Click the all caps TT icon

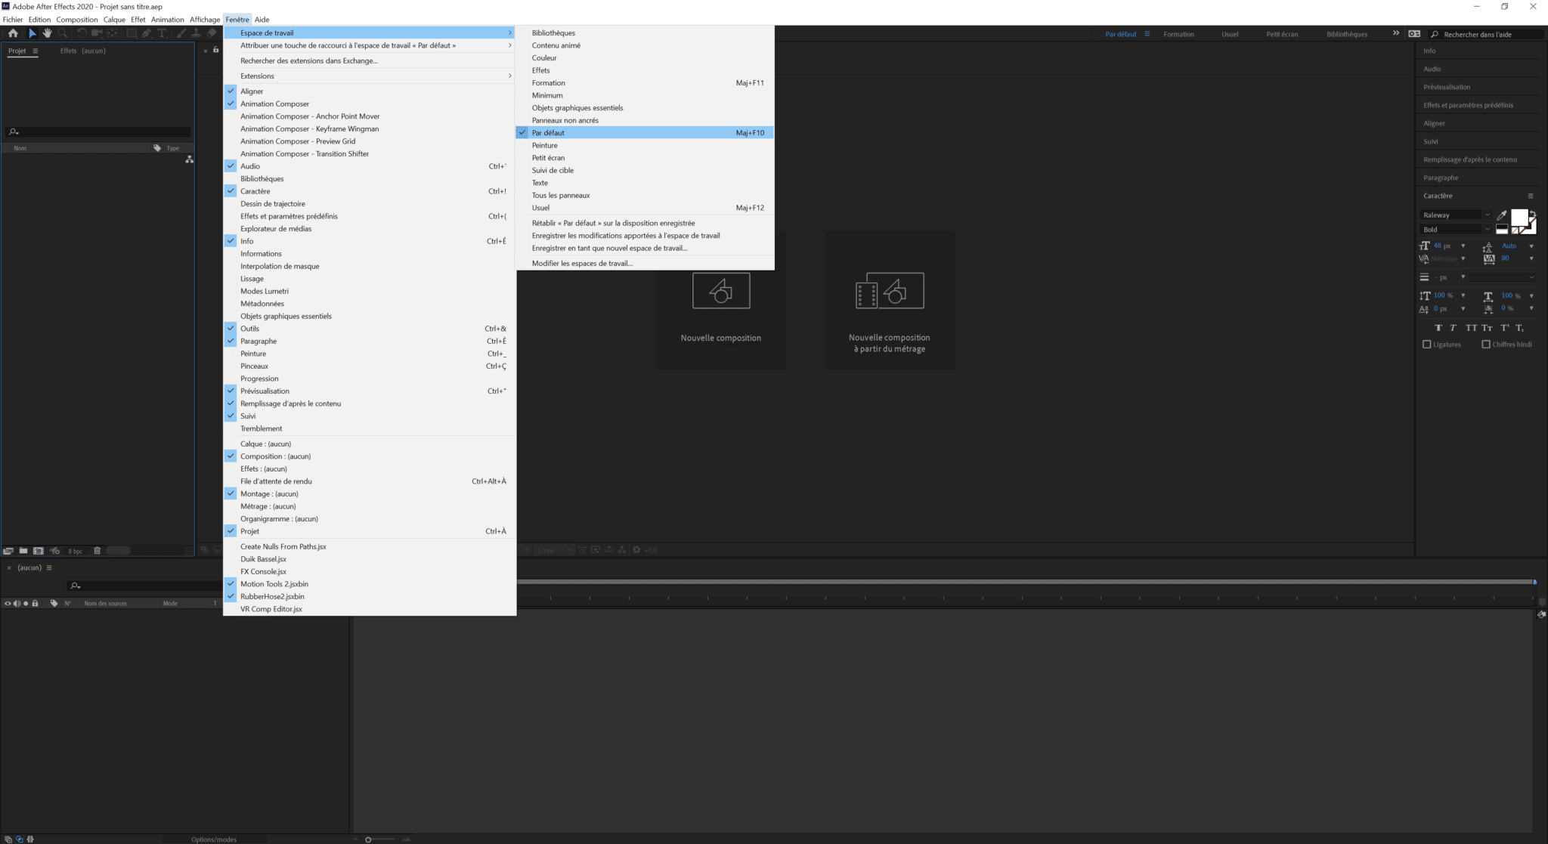click(1471, 328)
